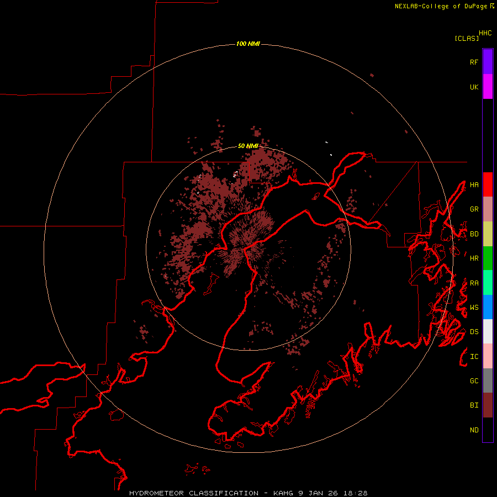The image size is (497, 497).
Task: Select the pink GR legend swatch
Action: pyautogui.click(x=488, y=209)
